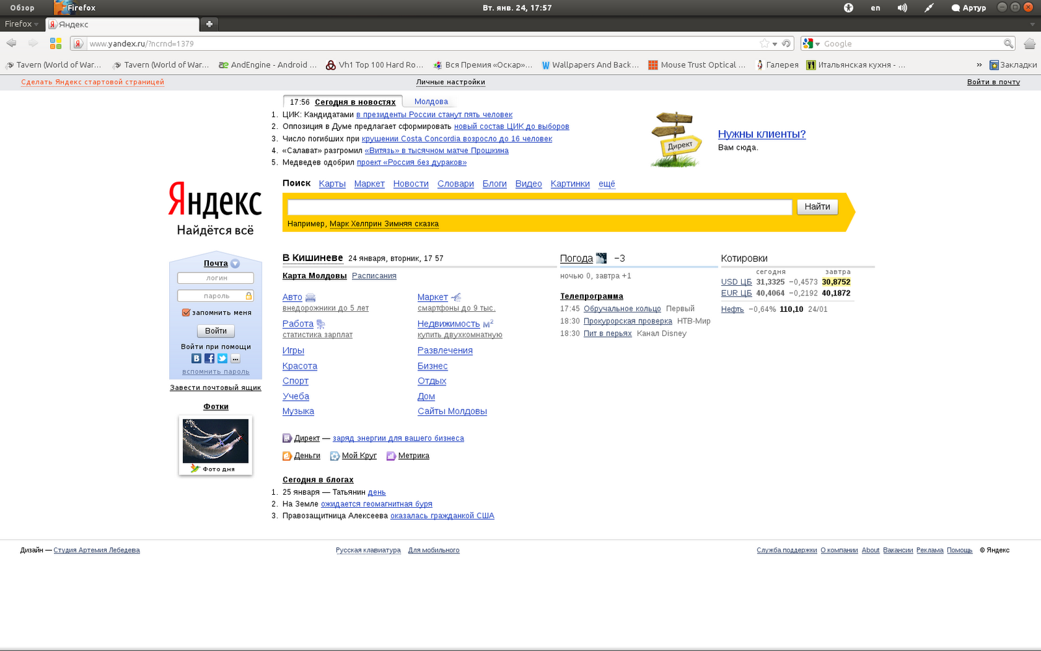This screenshot has width=1041, height=651.
Task: Click the пароль input field
Action: point(215,296)
